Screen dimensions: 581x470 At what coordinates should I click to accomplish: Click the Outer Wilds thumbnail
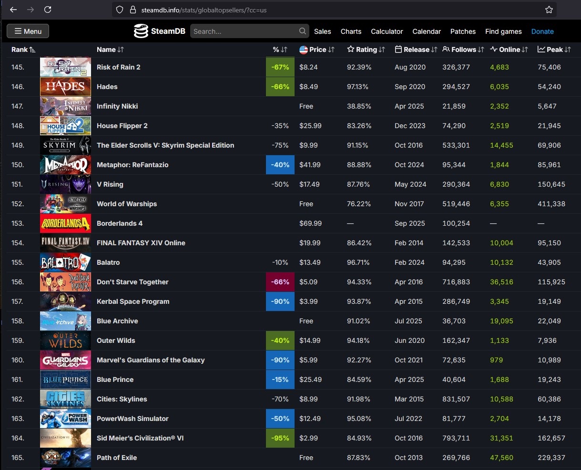(x=65, y=340)
